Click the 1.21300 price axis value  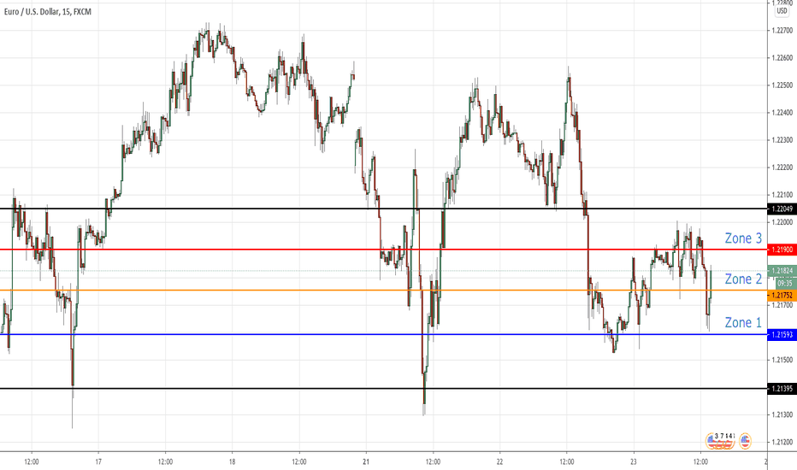pyautogui.click(x=782, y=415)
